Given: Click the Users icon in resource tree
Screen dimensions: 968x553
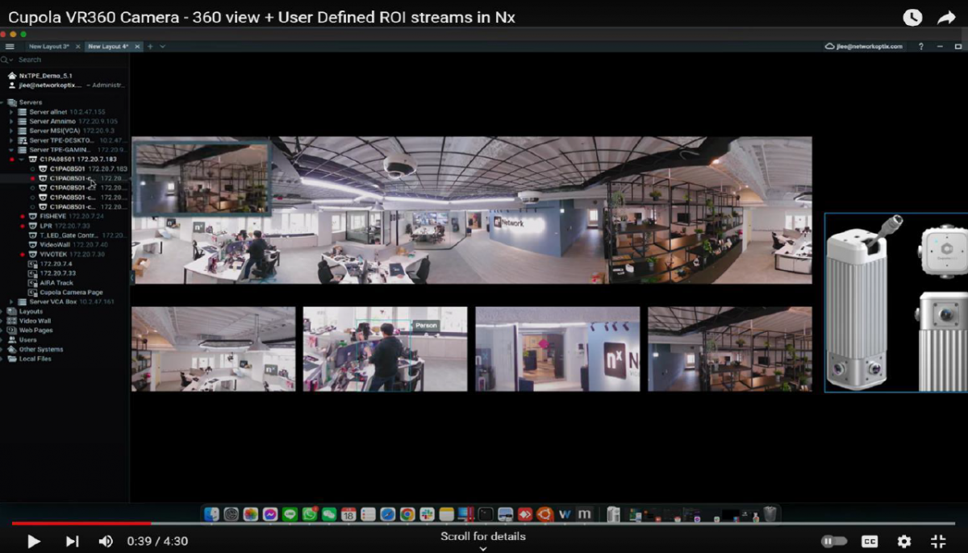Looking at the screenshot, I should [12, 339].
